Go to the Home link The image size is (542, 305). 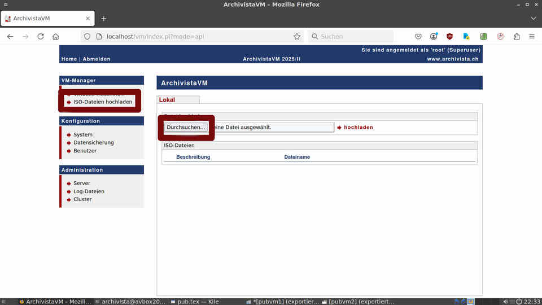[x=69, y=59]
